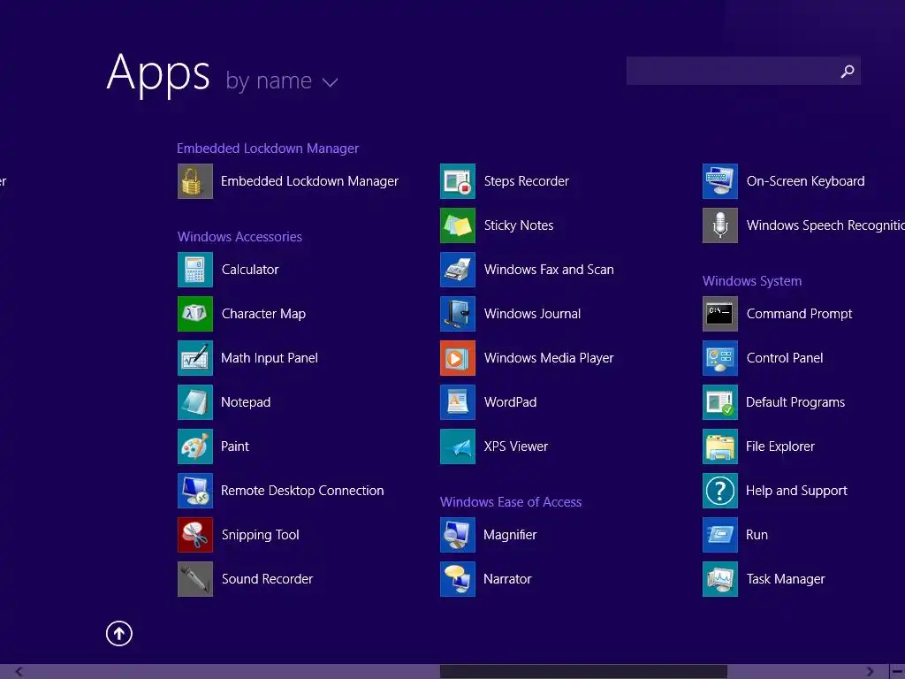This screenshot has width=905, height=679.
Task: Open WordPad from its icon
Action: [458, 402]
